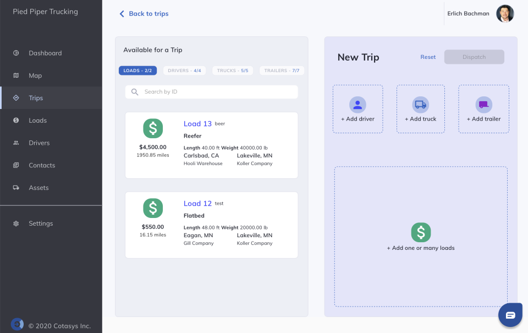Viewport: 528px width, 333px height.
Task: Click the Reset link for the New Trip
Action: (428, 57)
